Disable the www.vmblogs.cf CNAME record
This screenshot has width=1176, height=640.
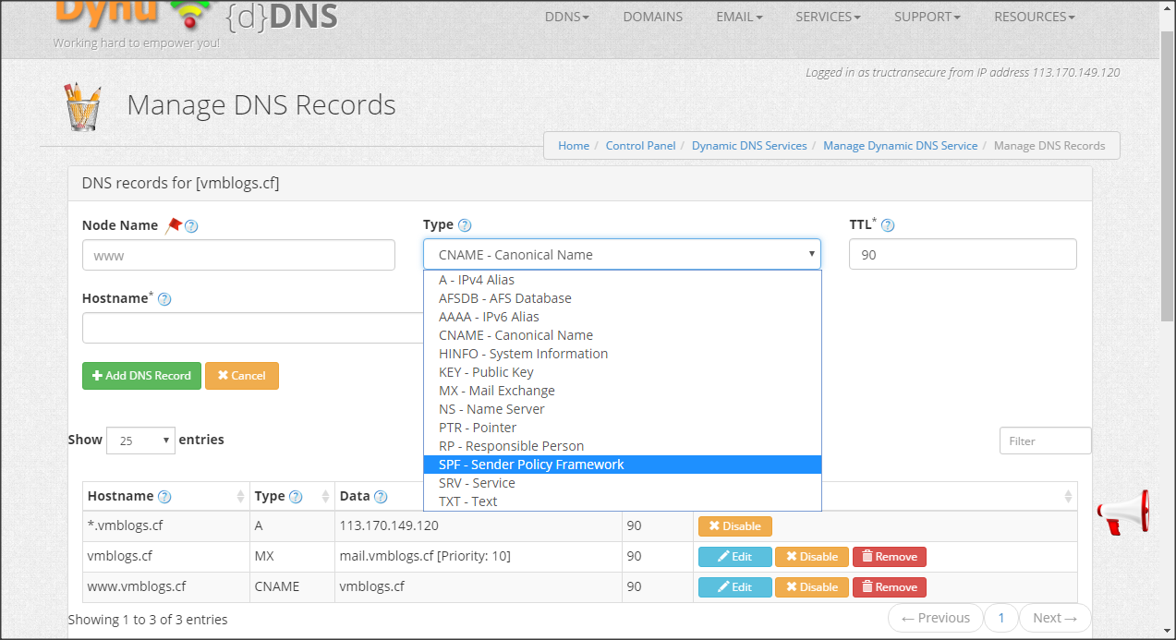pyautogui.click(x=811, y=587)
